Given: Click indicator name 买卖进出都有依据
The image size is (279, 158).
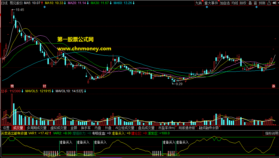Looking at the screenshot, I should [14, 133].
